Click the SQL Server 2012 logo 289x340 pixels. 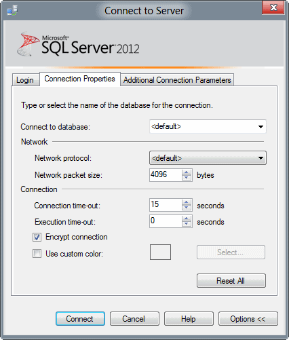point(79,44)
